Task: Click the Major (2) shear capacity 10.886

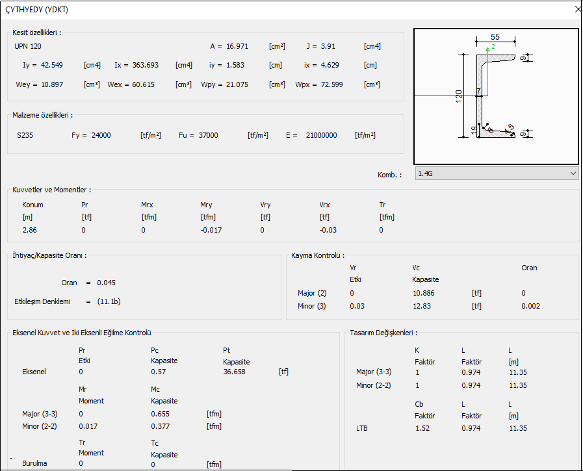Action: (x=424, y=293)
